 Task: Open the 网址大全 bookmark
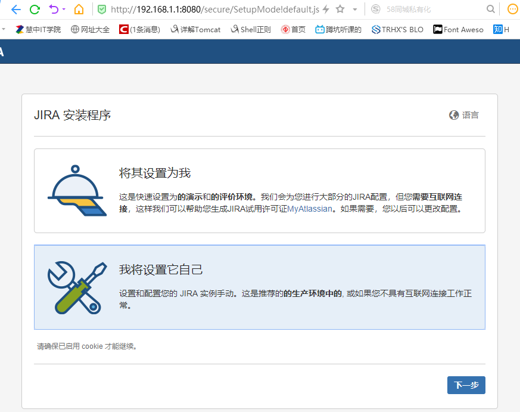90,30
